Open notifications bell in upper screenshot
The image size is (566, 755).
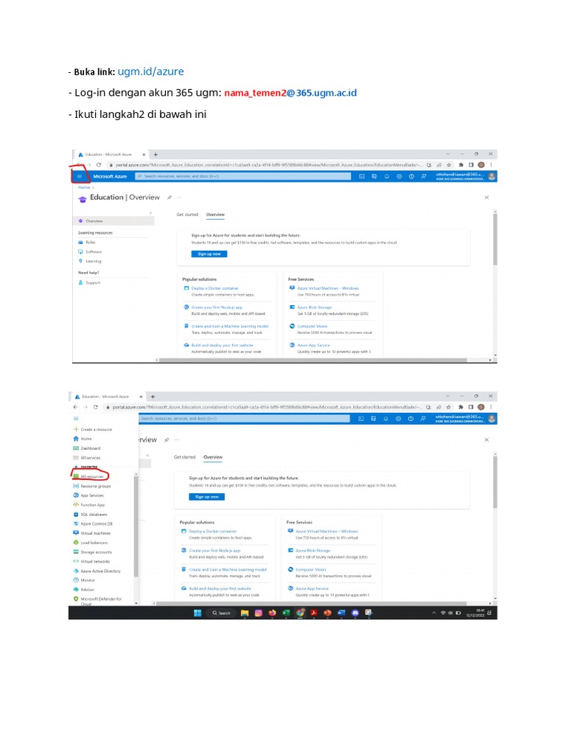pyautogui.click(x=386, y=176)
